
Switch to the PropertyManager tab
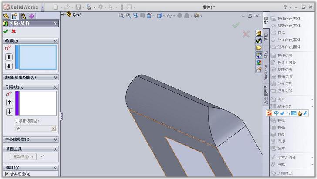(15, 16)
